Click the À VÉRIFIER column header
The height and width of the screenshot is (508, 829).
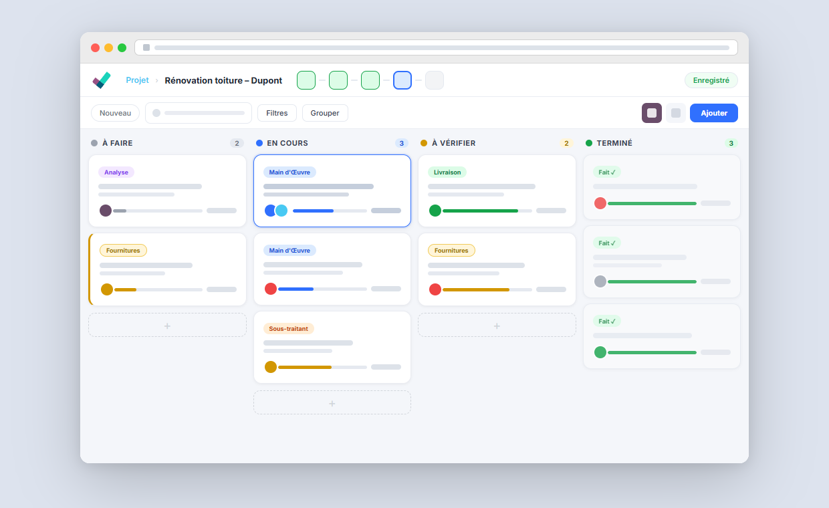pyautogui.click(x=454, y=143)
